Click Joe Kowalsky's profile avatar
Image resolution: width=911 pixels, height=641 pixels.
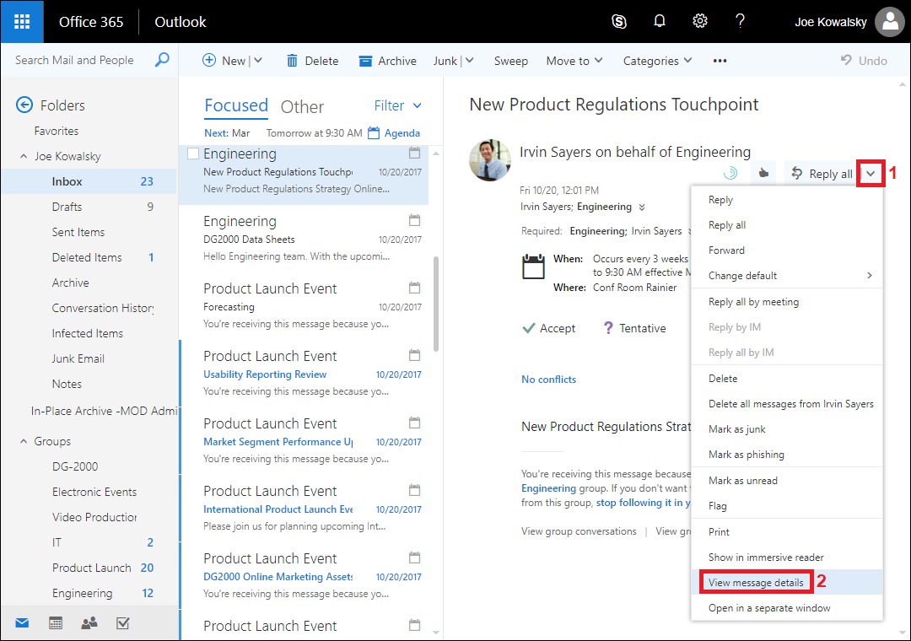pyautogui.click(x=890, y=22)
